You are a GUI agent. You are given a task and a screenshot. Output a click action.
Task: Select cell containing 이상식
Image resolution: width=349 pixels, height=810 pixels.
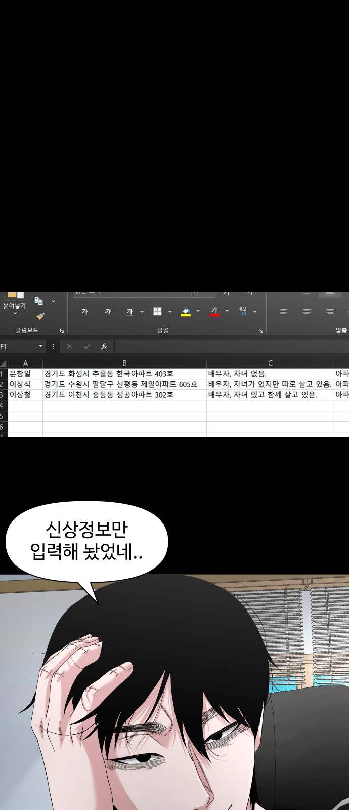click(25, 384)
